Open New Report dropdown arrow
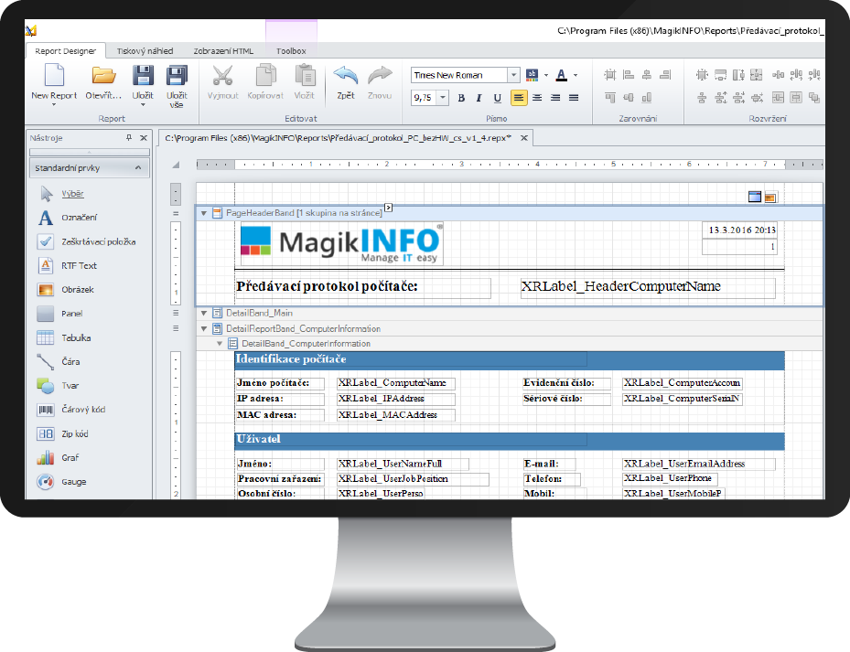Viewport: 850px width, 652px height. pyautogui.click(x=54, y=104)
